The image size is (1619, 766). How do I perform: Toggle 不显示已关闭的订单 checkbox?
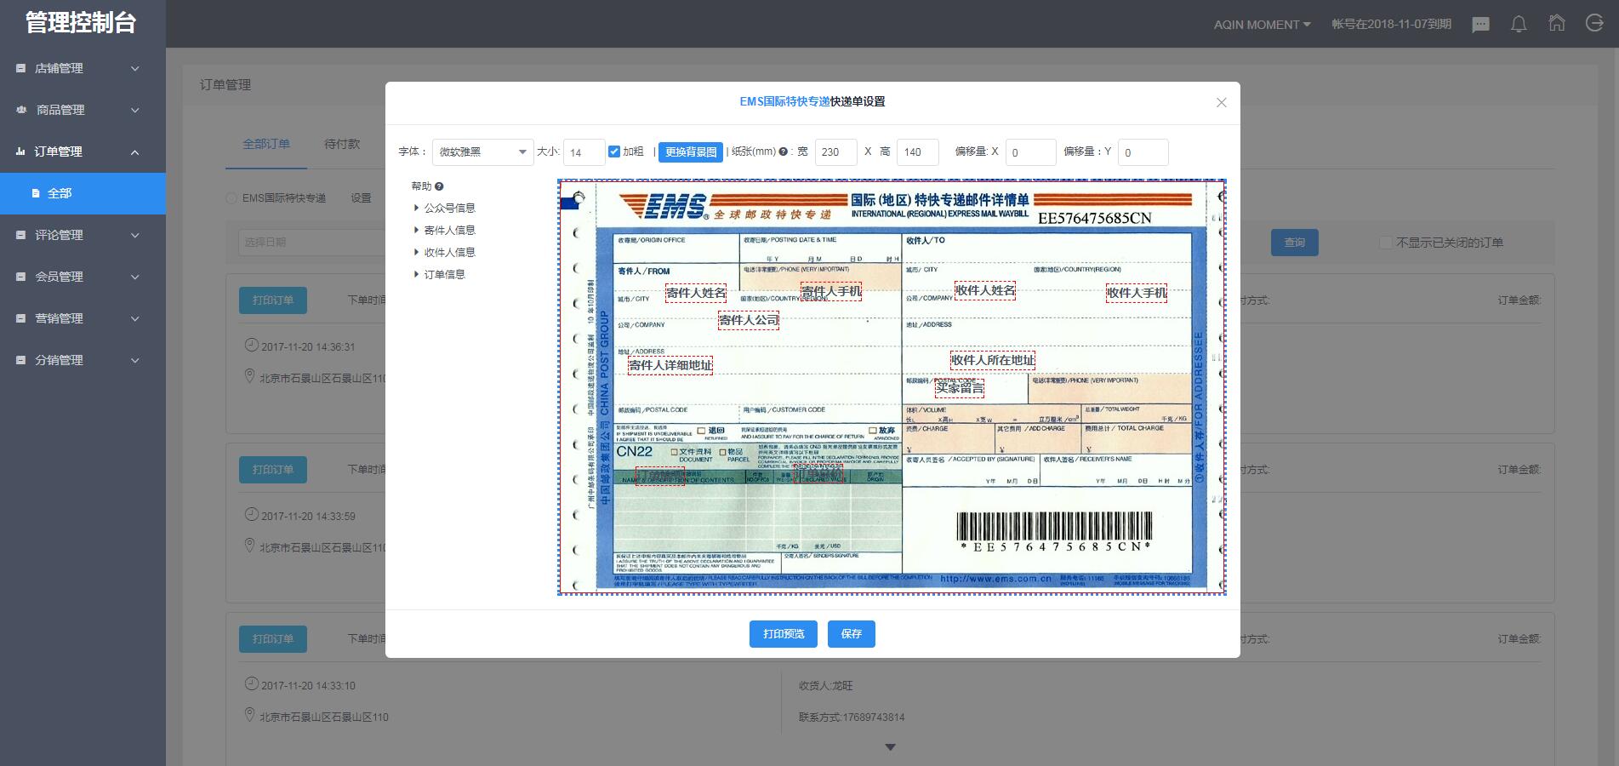(1385, 243)
